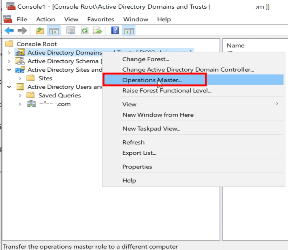Click the Properties toolbar icon
The image size is (288, 250).
pos(71,31)
